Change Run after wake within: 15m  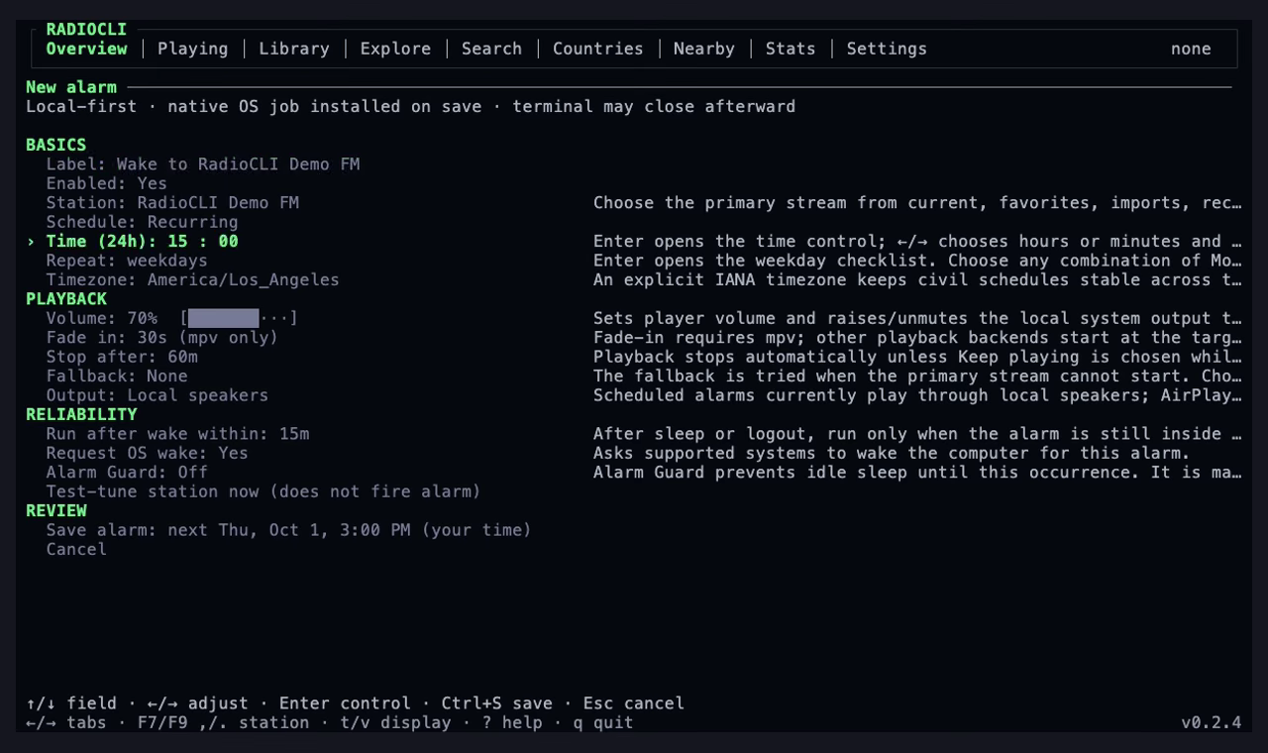(177, 434)
